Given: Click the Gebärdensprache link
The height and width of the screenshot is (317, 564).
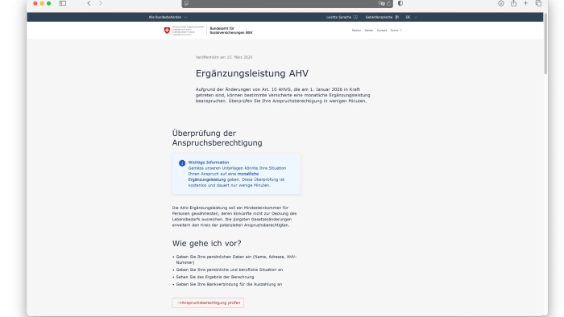Looking at the screenshot, I should (x=379, y=17).
